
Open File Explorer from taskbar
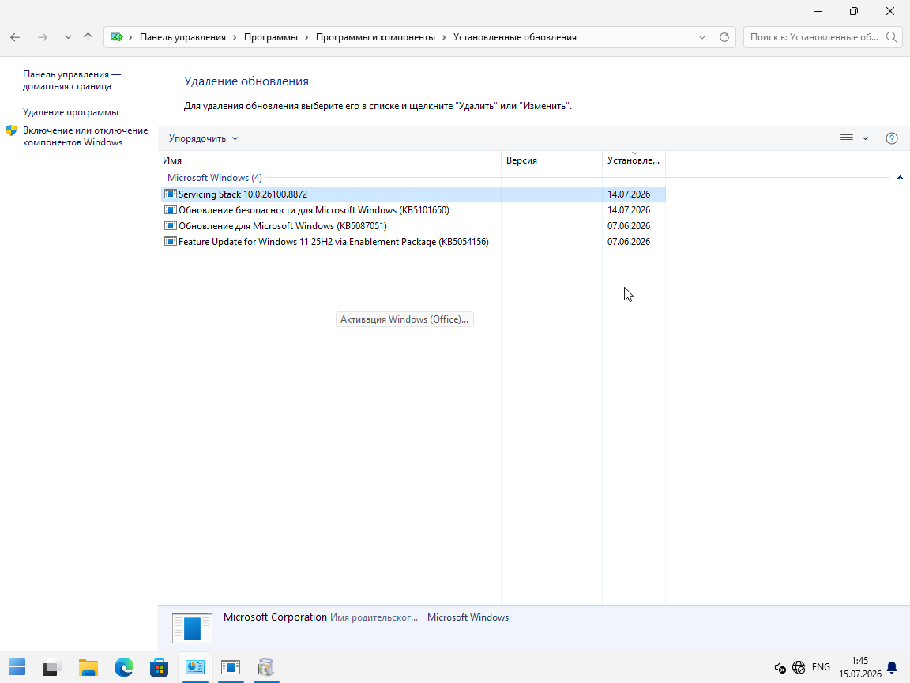[88, 667]
